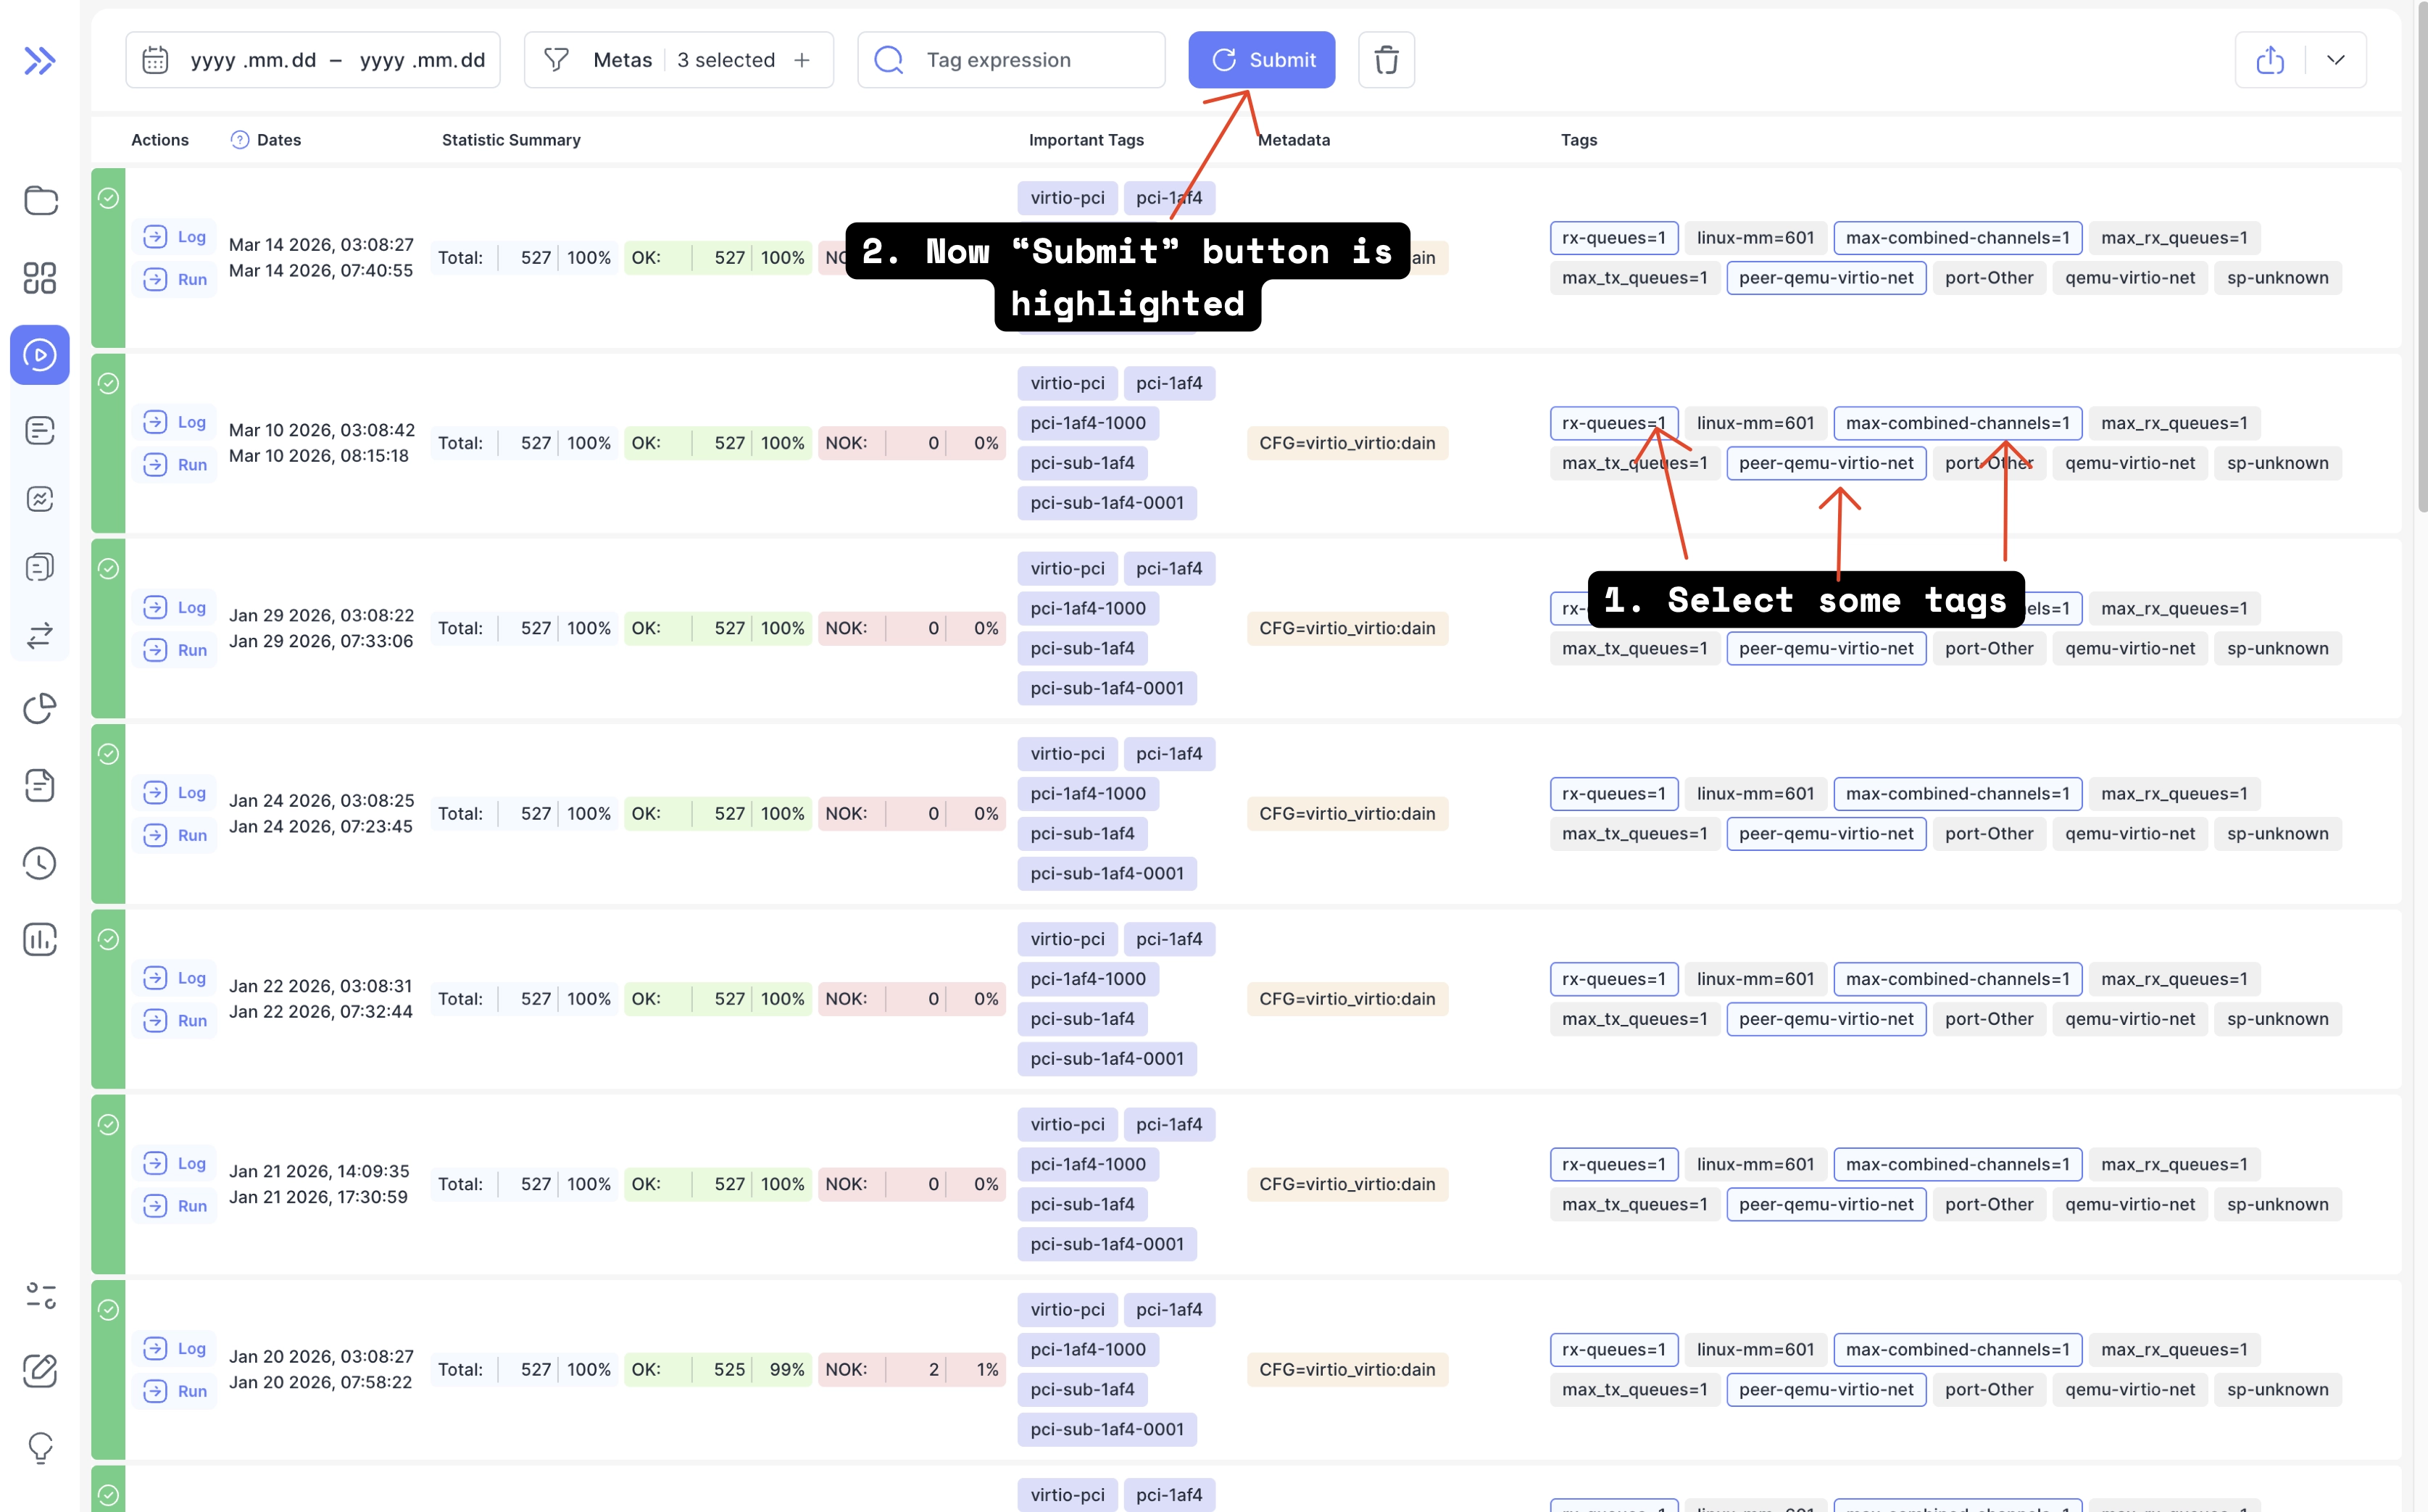2428x1512 pixels.
Task: Select the play circle Runs icon
Action: click(40, 355)
